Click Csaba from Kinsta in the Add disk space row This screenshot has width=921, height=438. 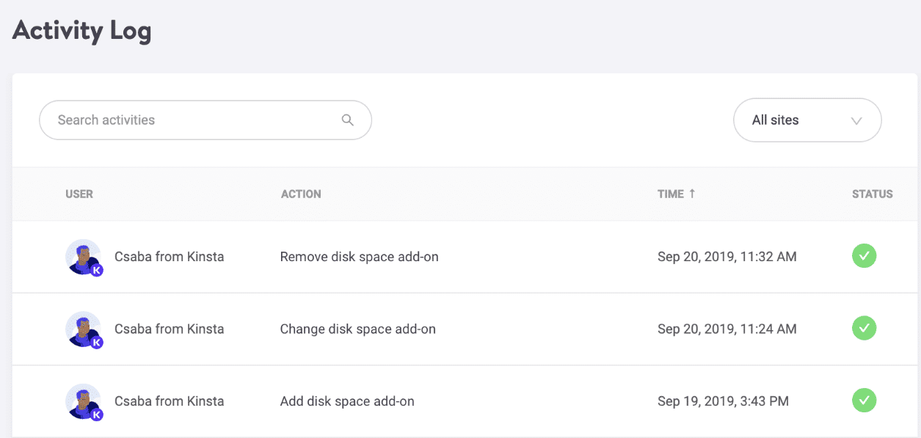pyautogui.click(x=170, y=401)
